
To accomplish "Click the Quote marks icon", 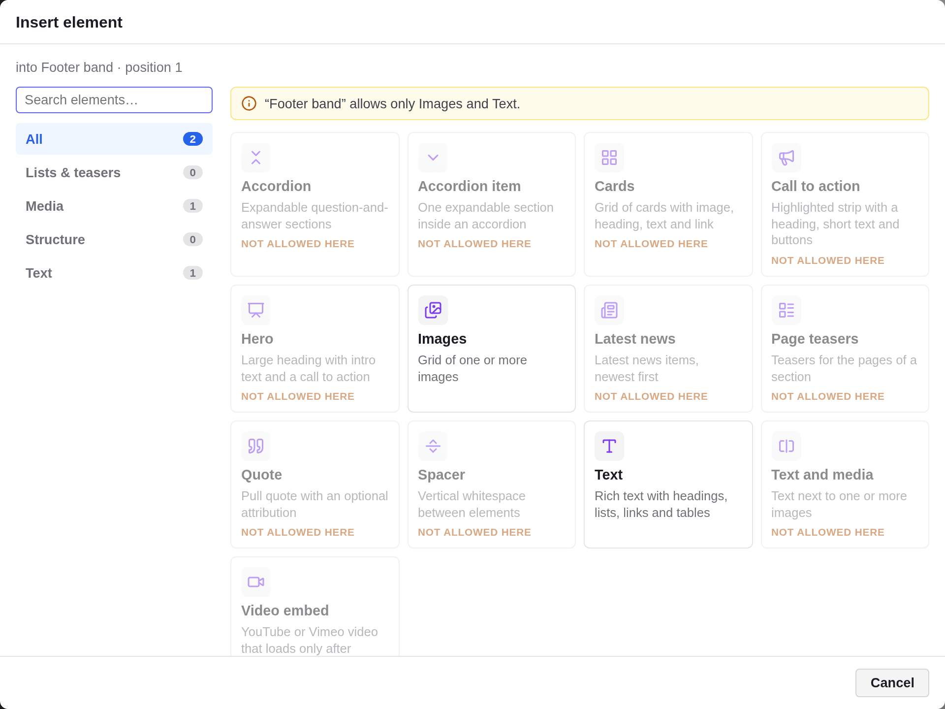I will pyautogui.click(x=256, y=446).
